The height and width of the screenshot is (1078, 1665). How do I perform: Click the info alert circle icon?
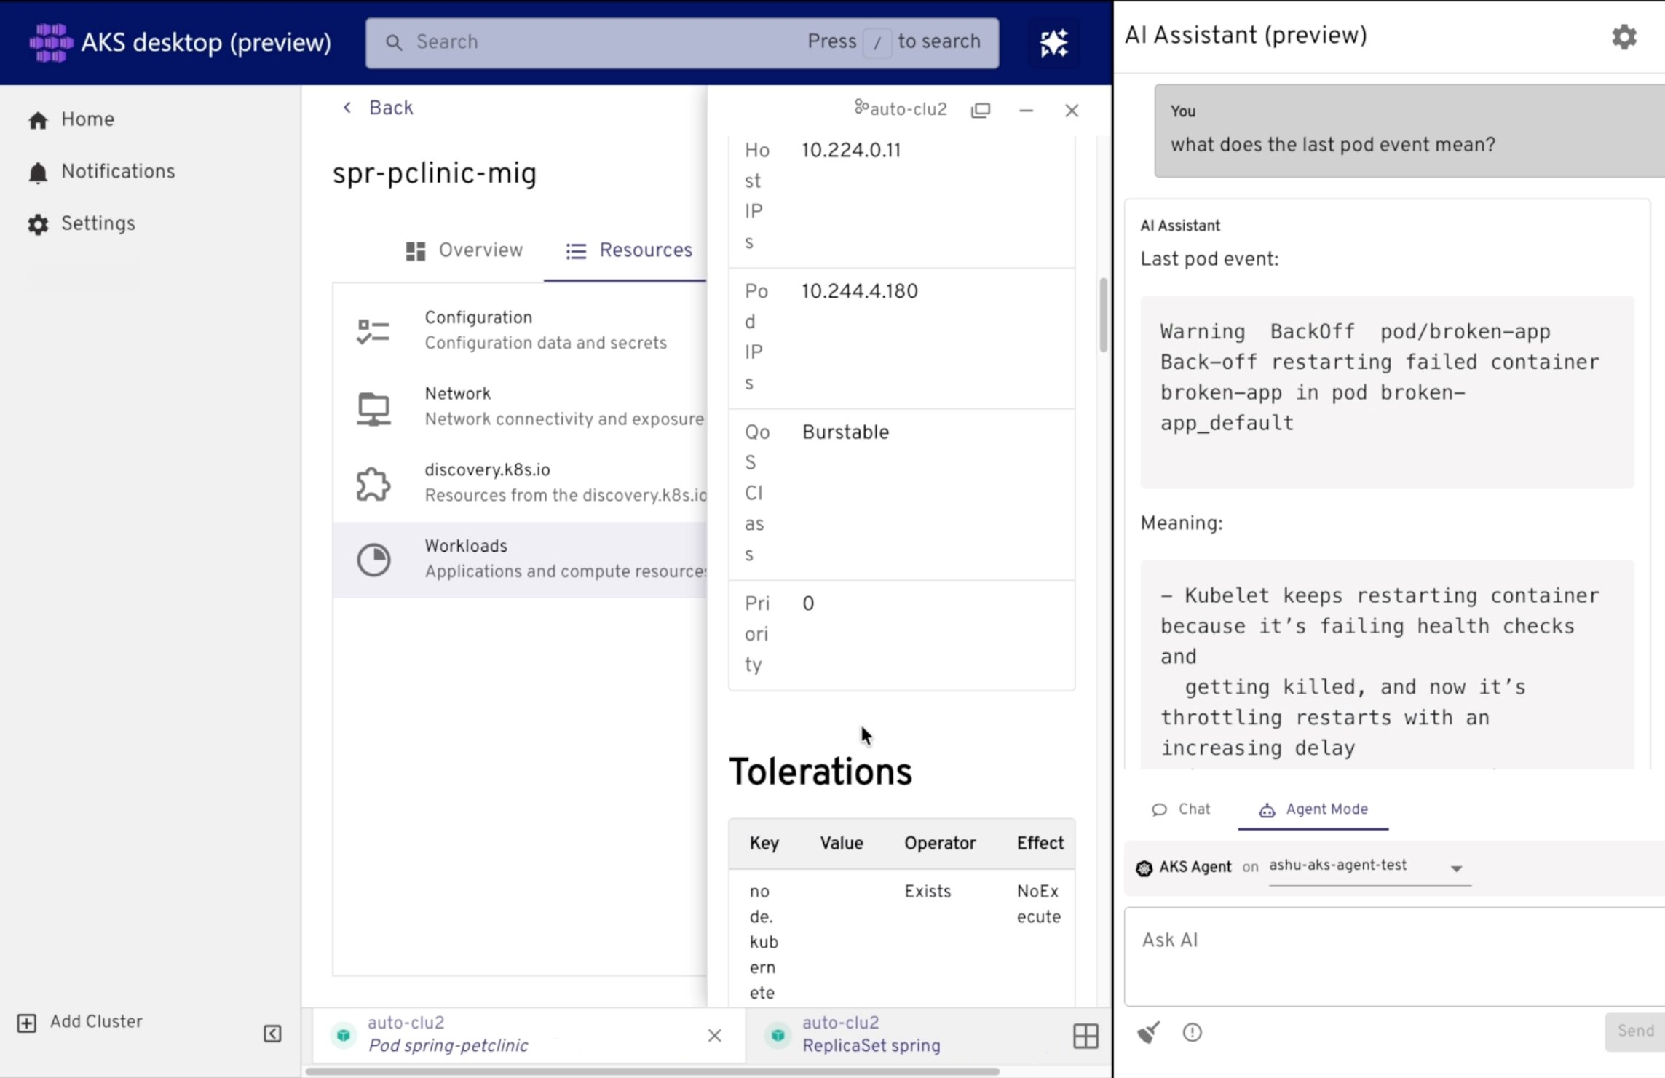[x=1193, y=1032]
